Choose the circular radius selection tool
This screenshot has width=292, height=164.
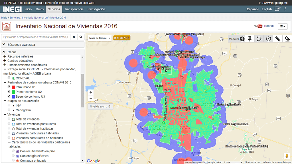(268, 39)
